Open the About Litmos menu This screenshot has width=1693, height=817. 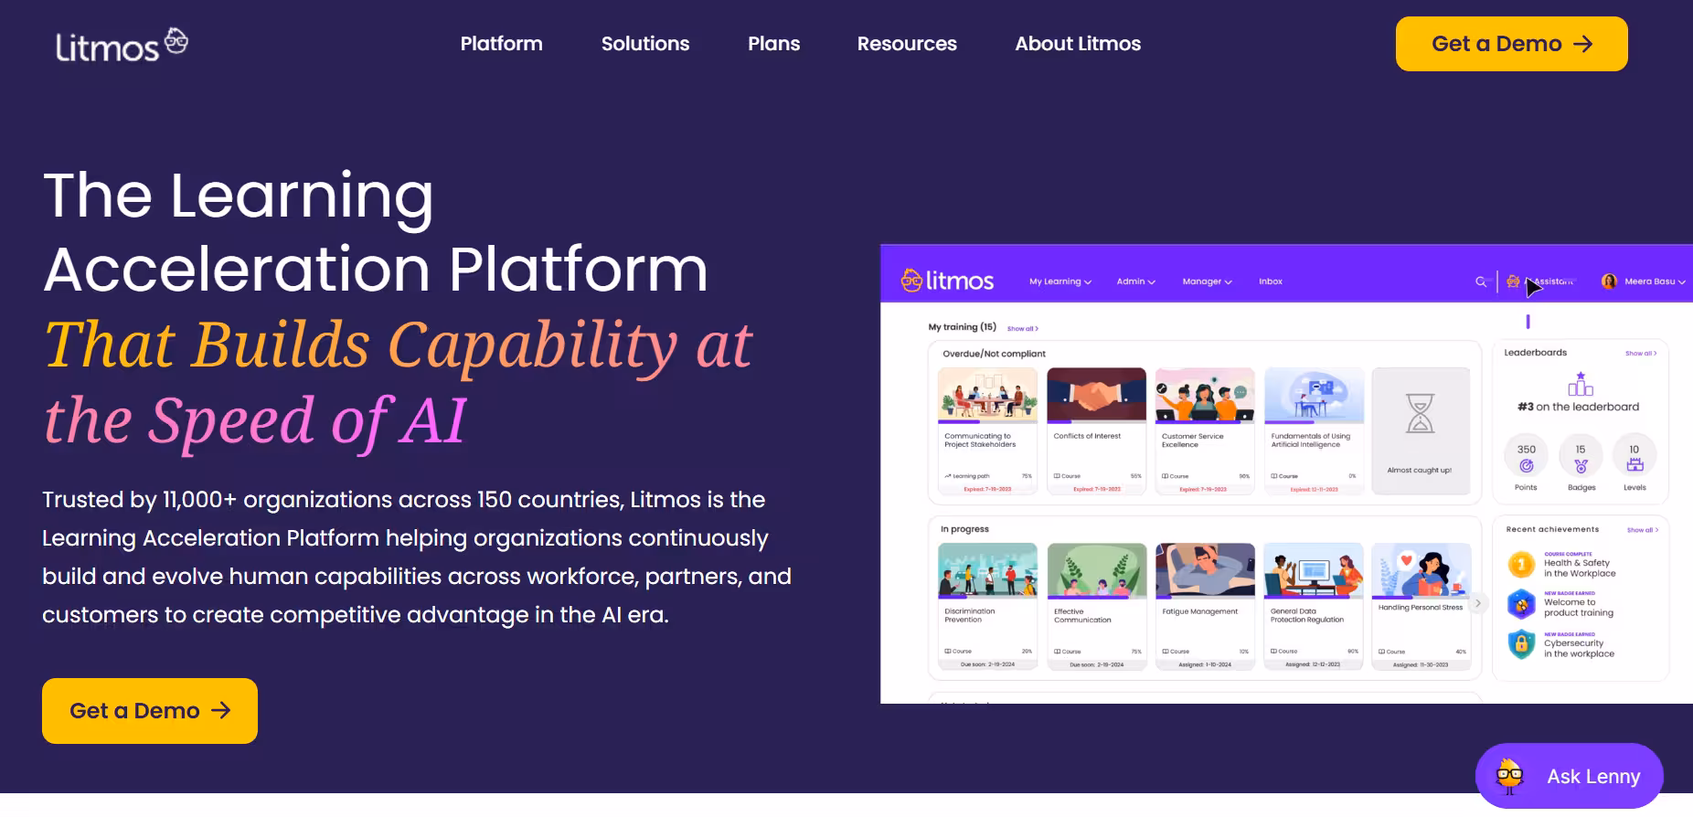[1078, 44]
